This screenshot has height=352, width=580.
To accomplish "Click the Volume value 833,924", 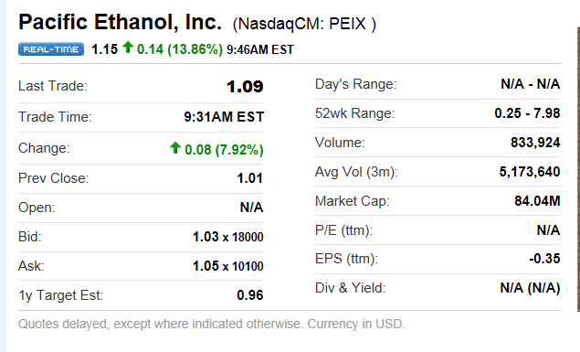I will (x=535, y=143).
